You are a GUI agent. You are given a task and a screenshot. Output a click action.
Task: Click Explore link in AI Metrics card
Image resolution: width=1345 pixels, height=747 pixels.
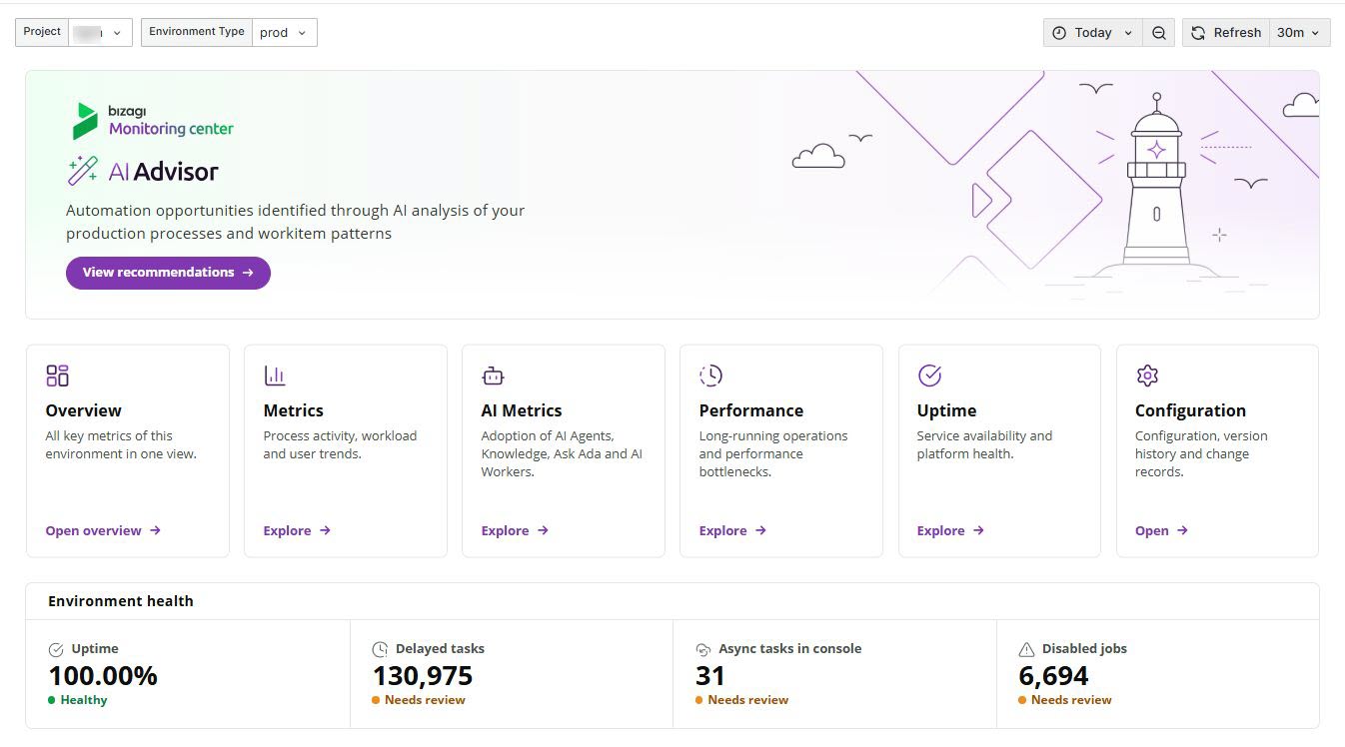[x=515, y=530]
